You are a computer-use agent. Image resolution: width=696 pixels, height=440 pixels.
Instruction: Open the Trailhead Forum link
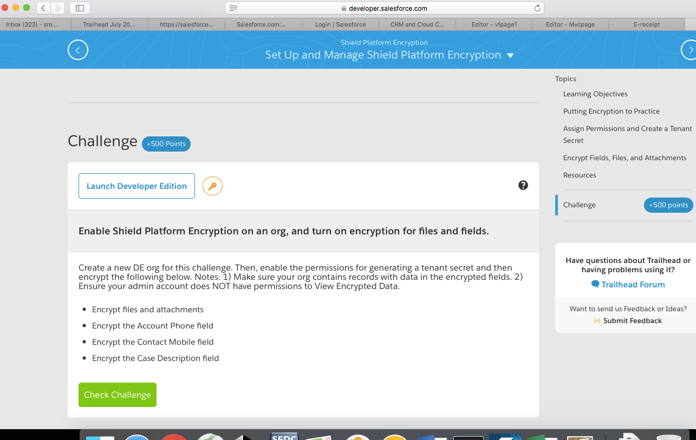(628, 285)
